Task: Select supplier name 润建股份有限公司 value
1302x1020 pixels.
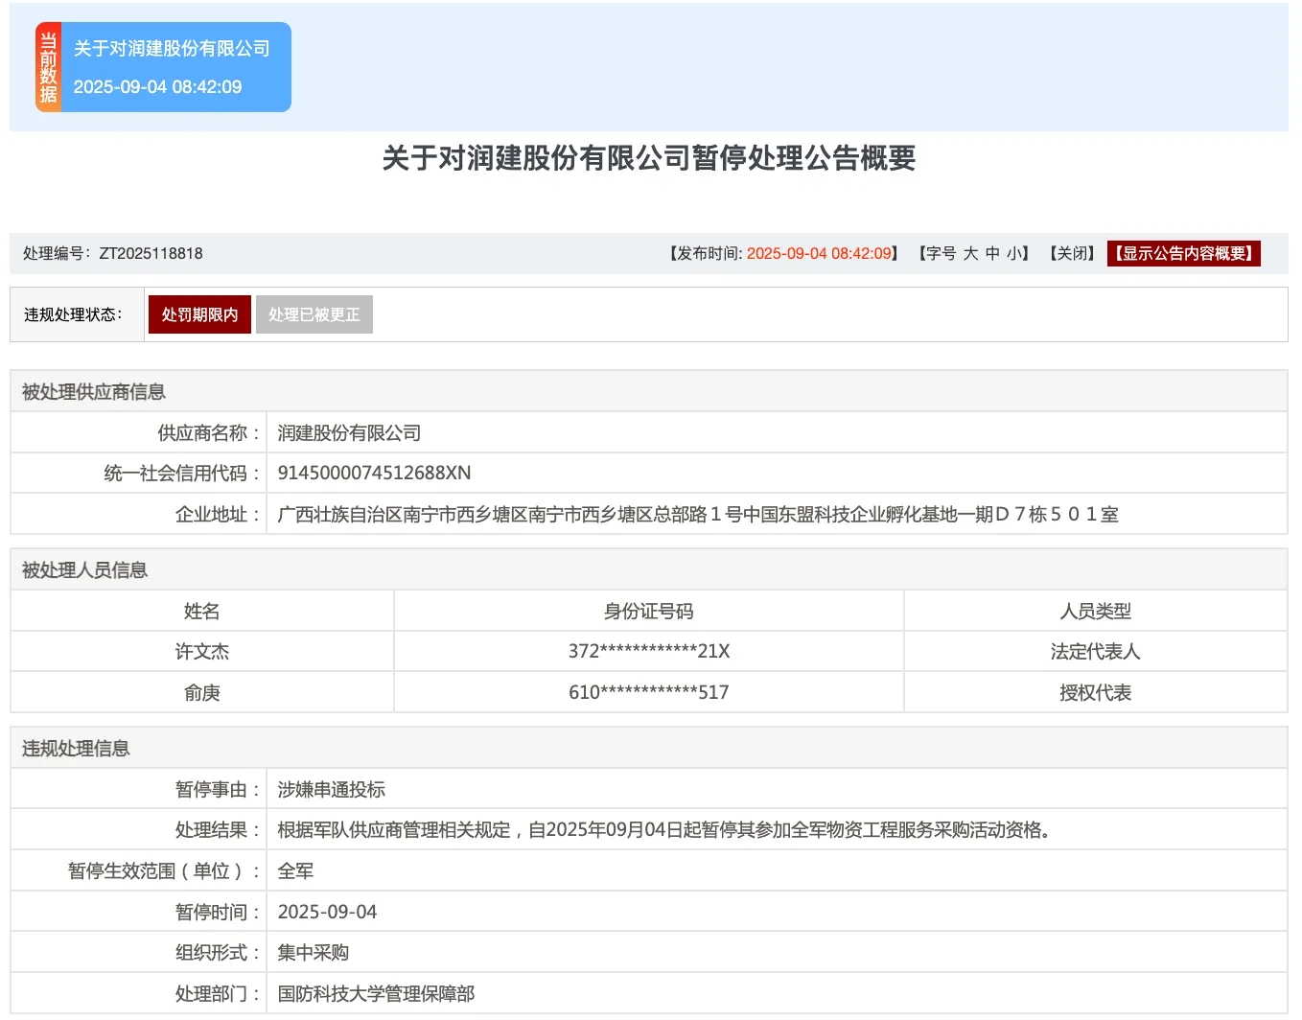Action: [x=350, y=433]
